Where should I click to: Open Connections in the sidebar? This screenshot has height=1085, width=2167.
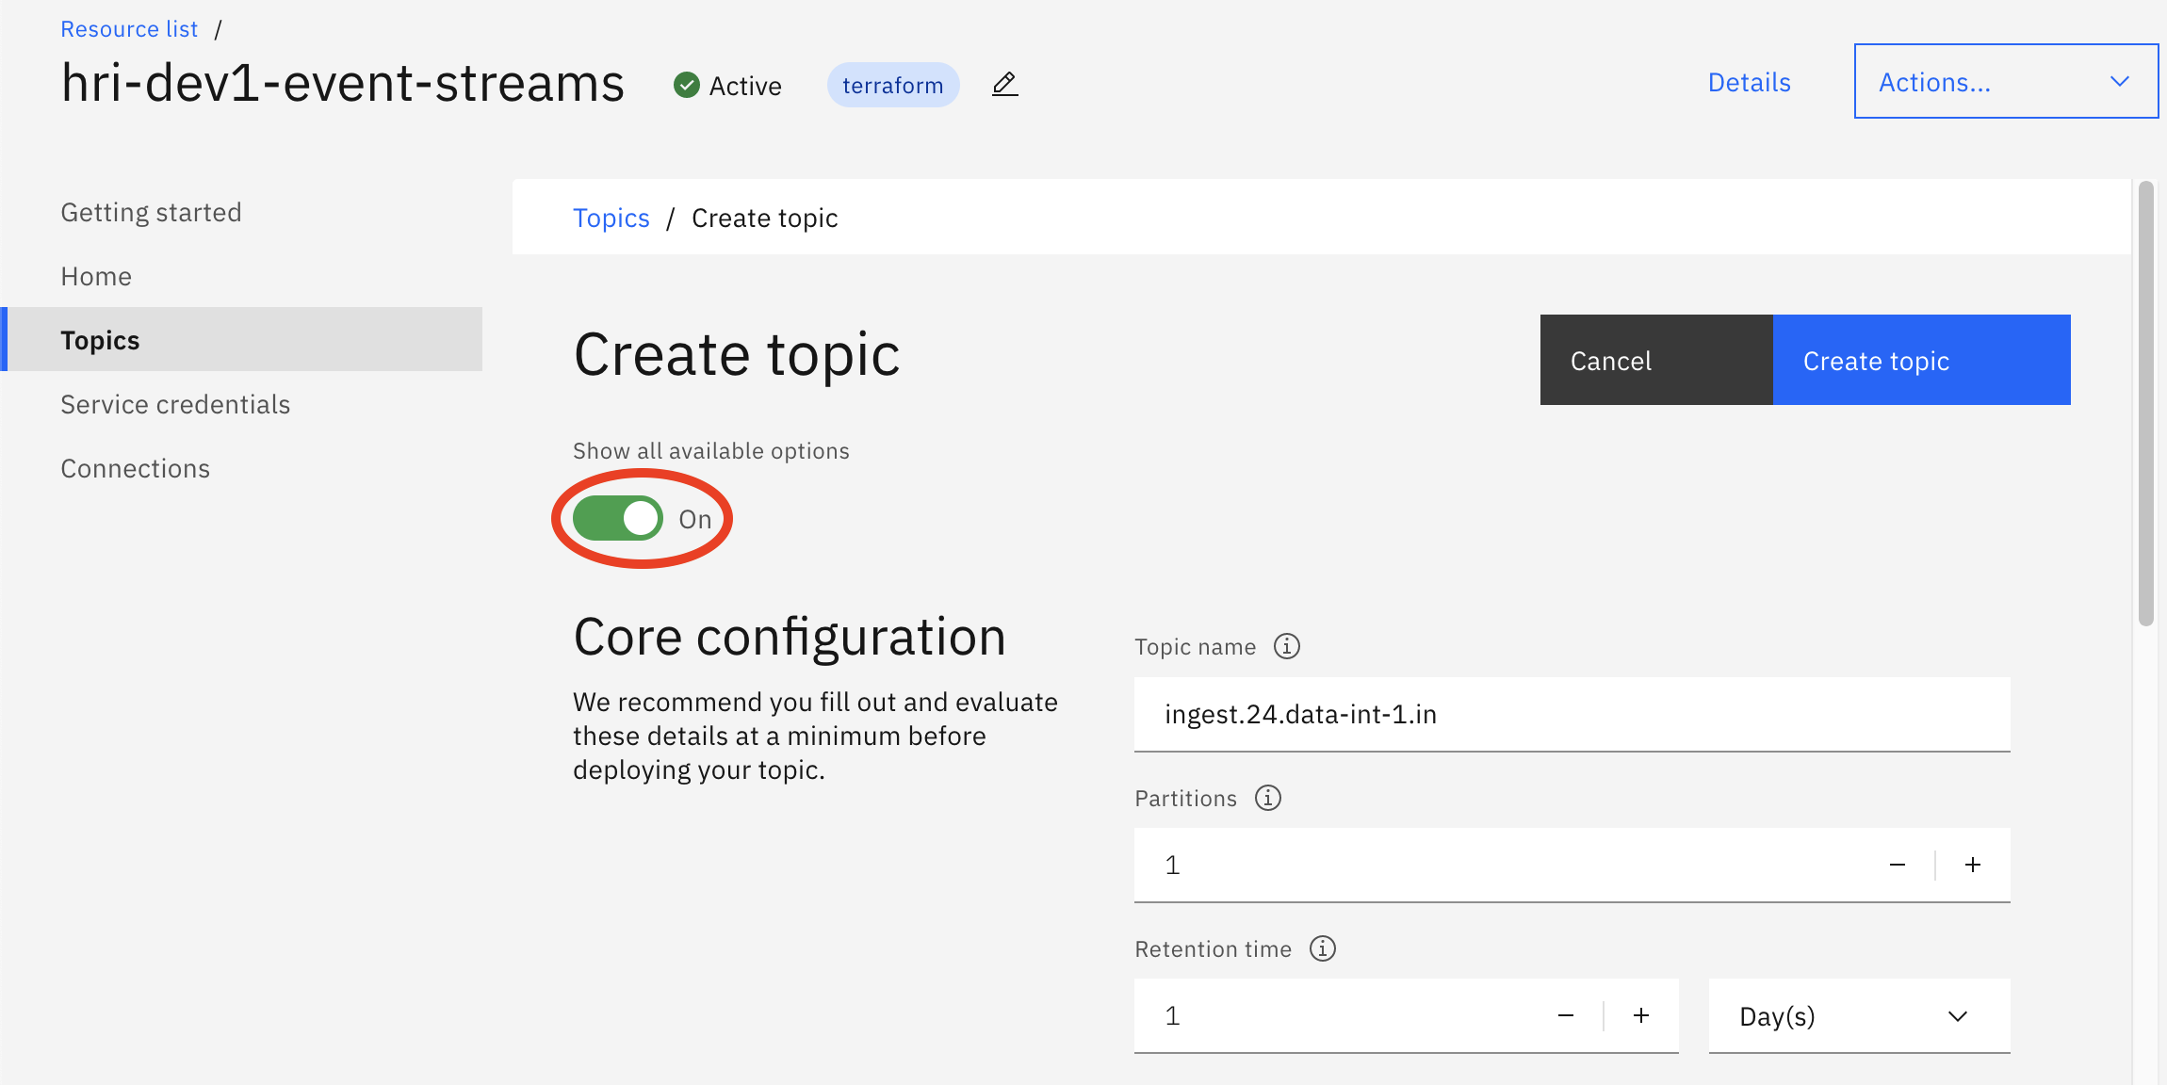[x=136, y=468]
